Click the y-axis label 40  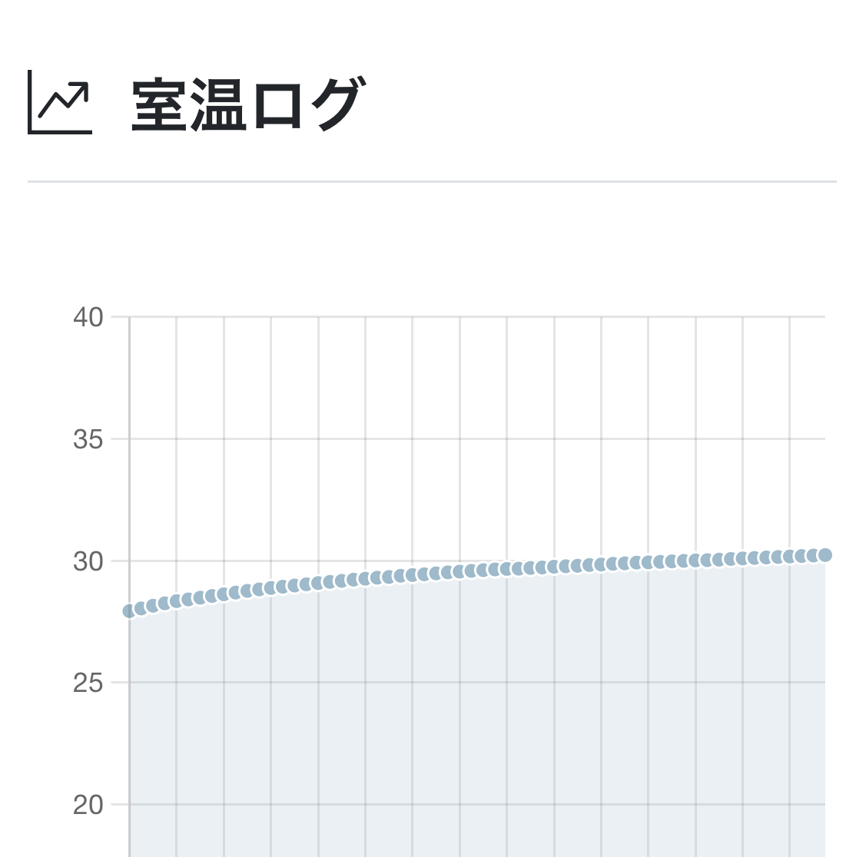[88, 317]
